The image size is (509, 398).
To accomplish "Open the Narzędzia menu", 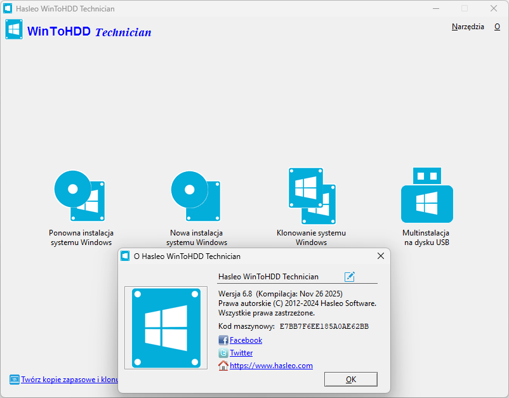I will click(468, 27).
